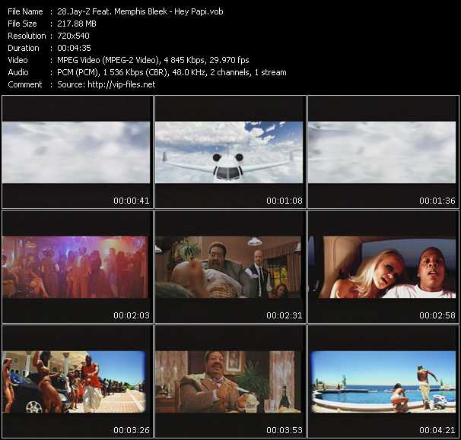Click the timestamp '00:03:26'
Image resolution: width=461 pixels, height=440 pixels.
132,430
